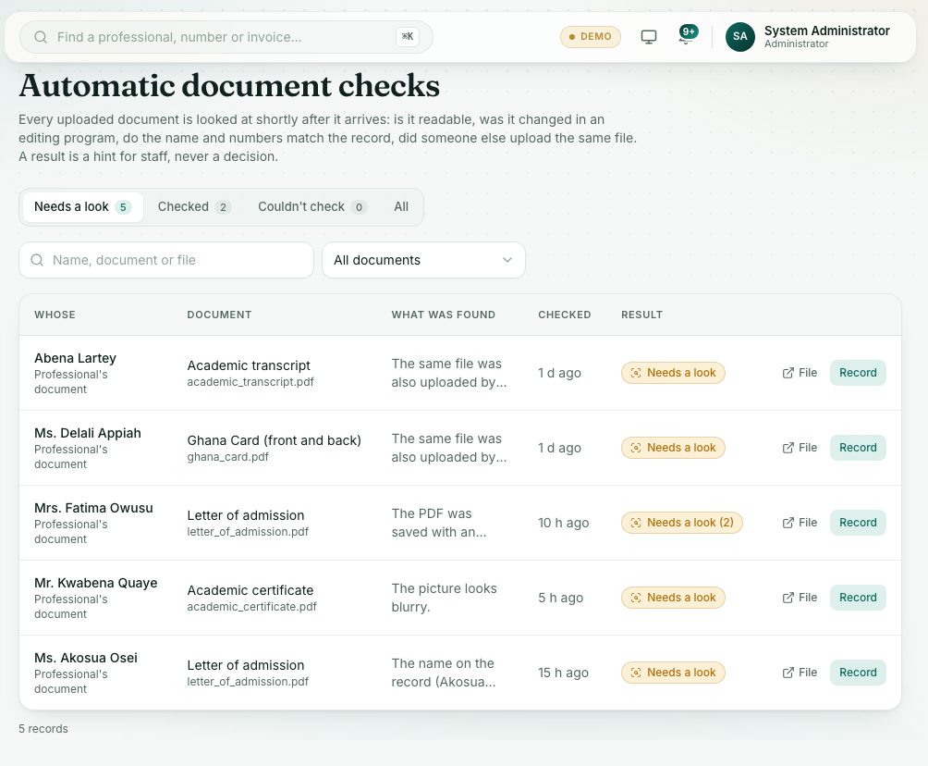Click the magnifier icon in the table filter

[37, 260]
